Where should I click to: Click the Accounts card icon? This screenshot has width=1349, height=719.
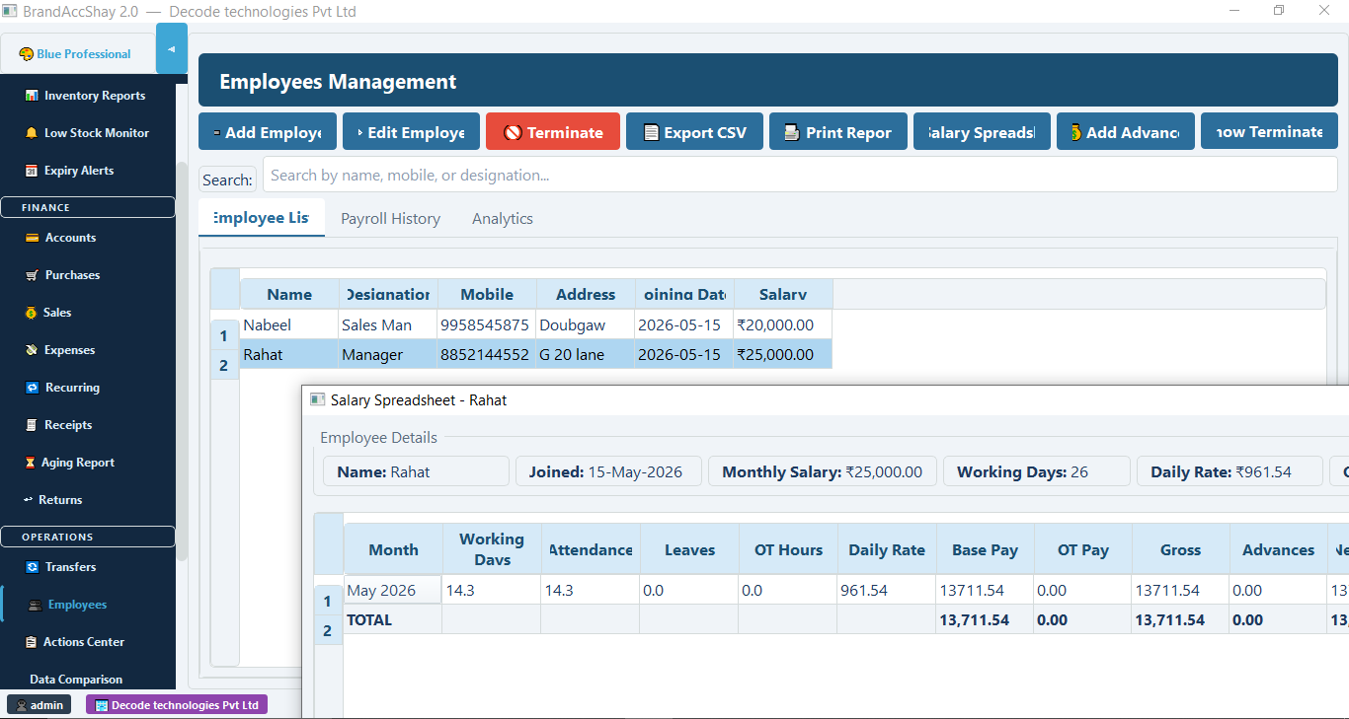pyautogui.click(x=33, y=238)
